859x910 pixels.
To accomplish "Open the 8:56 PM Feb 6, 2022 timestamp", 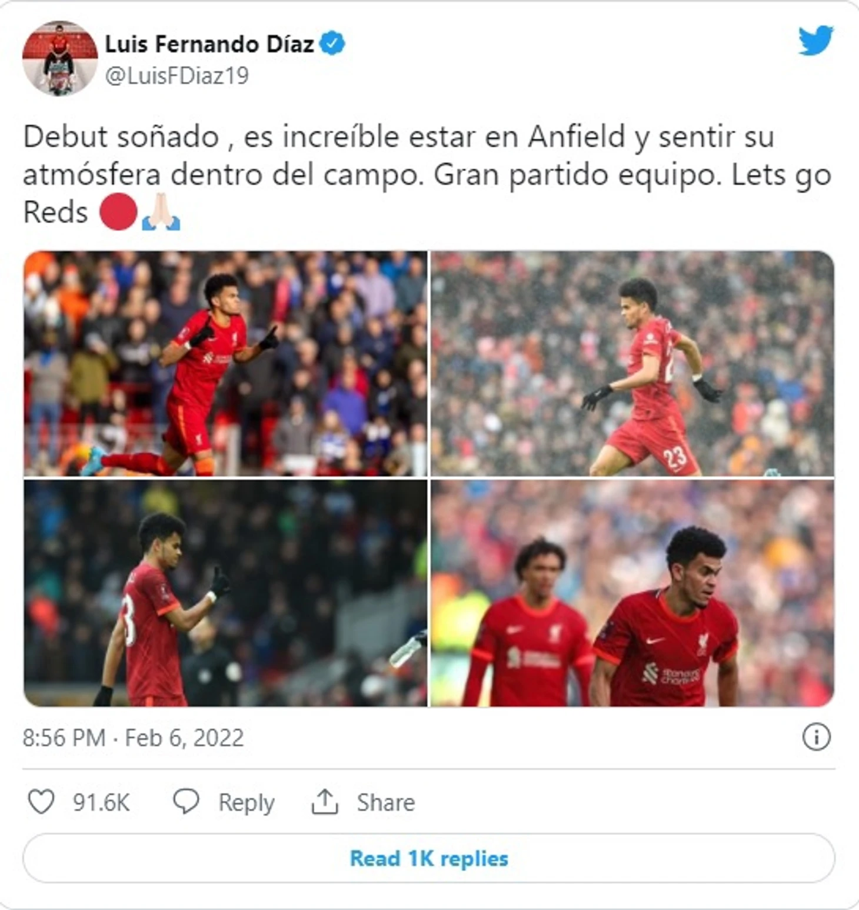I will point(134,738).
